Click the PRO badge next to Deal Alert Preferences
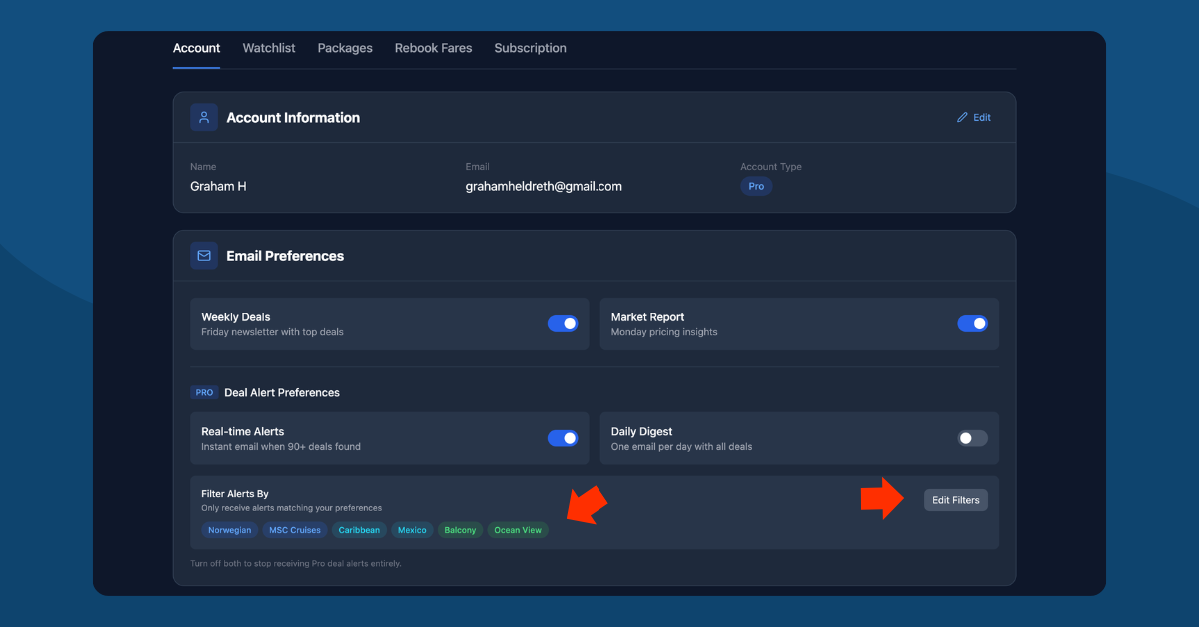 204,392
